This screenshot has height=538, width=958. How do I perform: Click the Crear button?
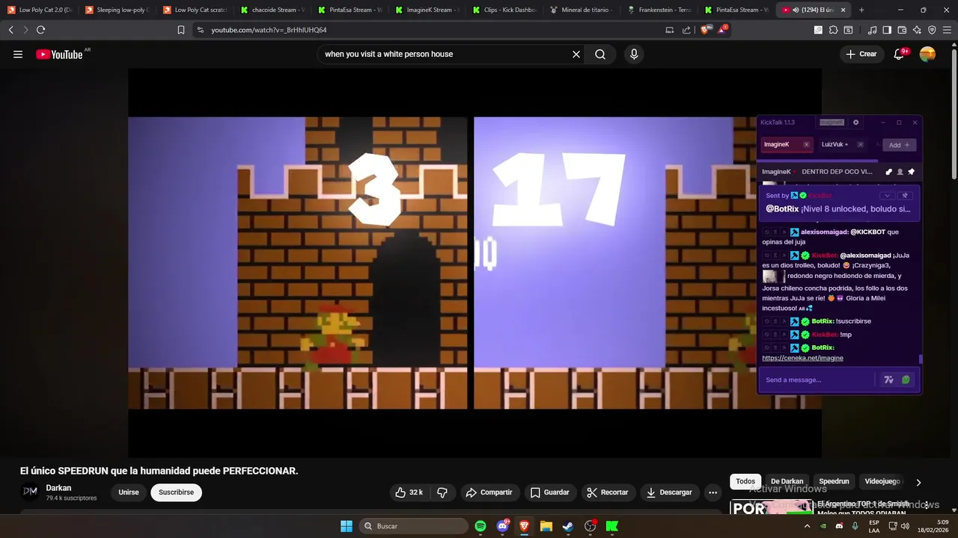[x=861, y=54]
